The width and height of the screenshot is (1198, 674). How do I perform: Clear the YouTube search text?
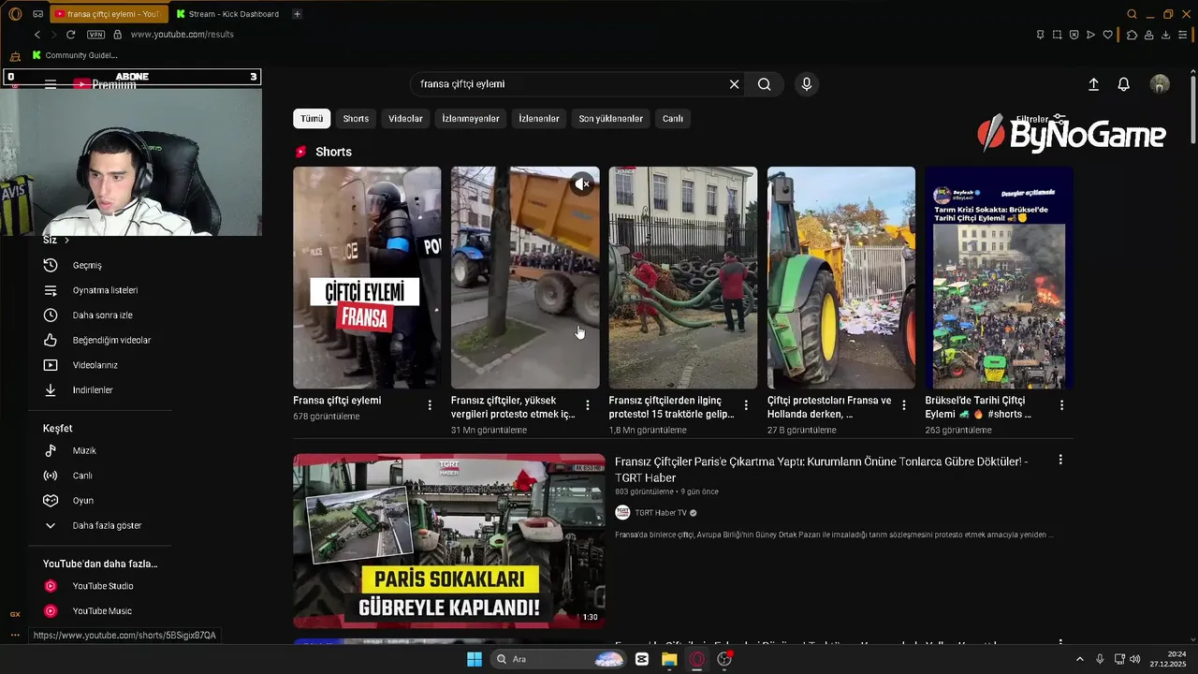[x=735, y=84]
